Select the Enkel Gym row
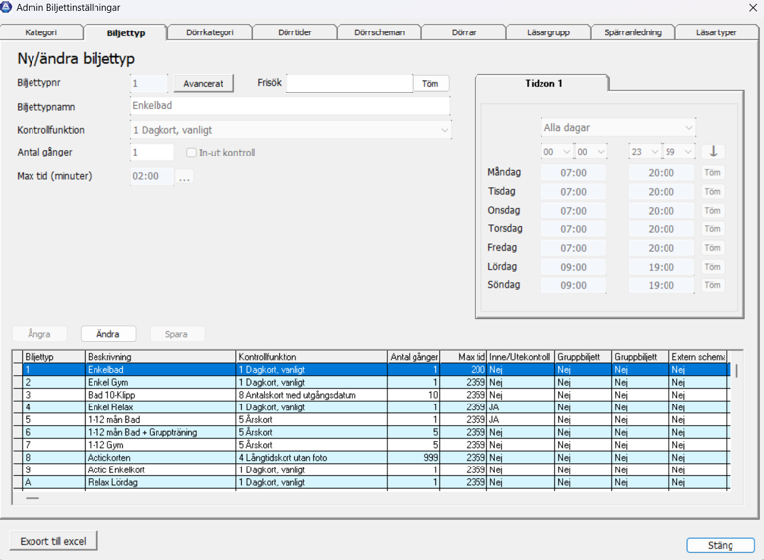 (370, 382)
